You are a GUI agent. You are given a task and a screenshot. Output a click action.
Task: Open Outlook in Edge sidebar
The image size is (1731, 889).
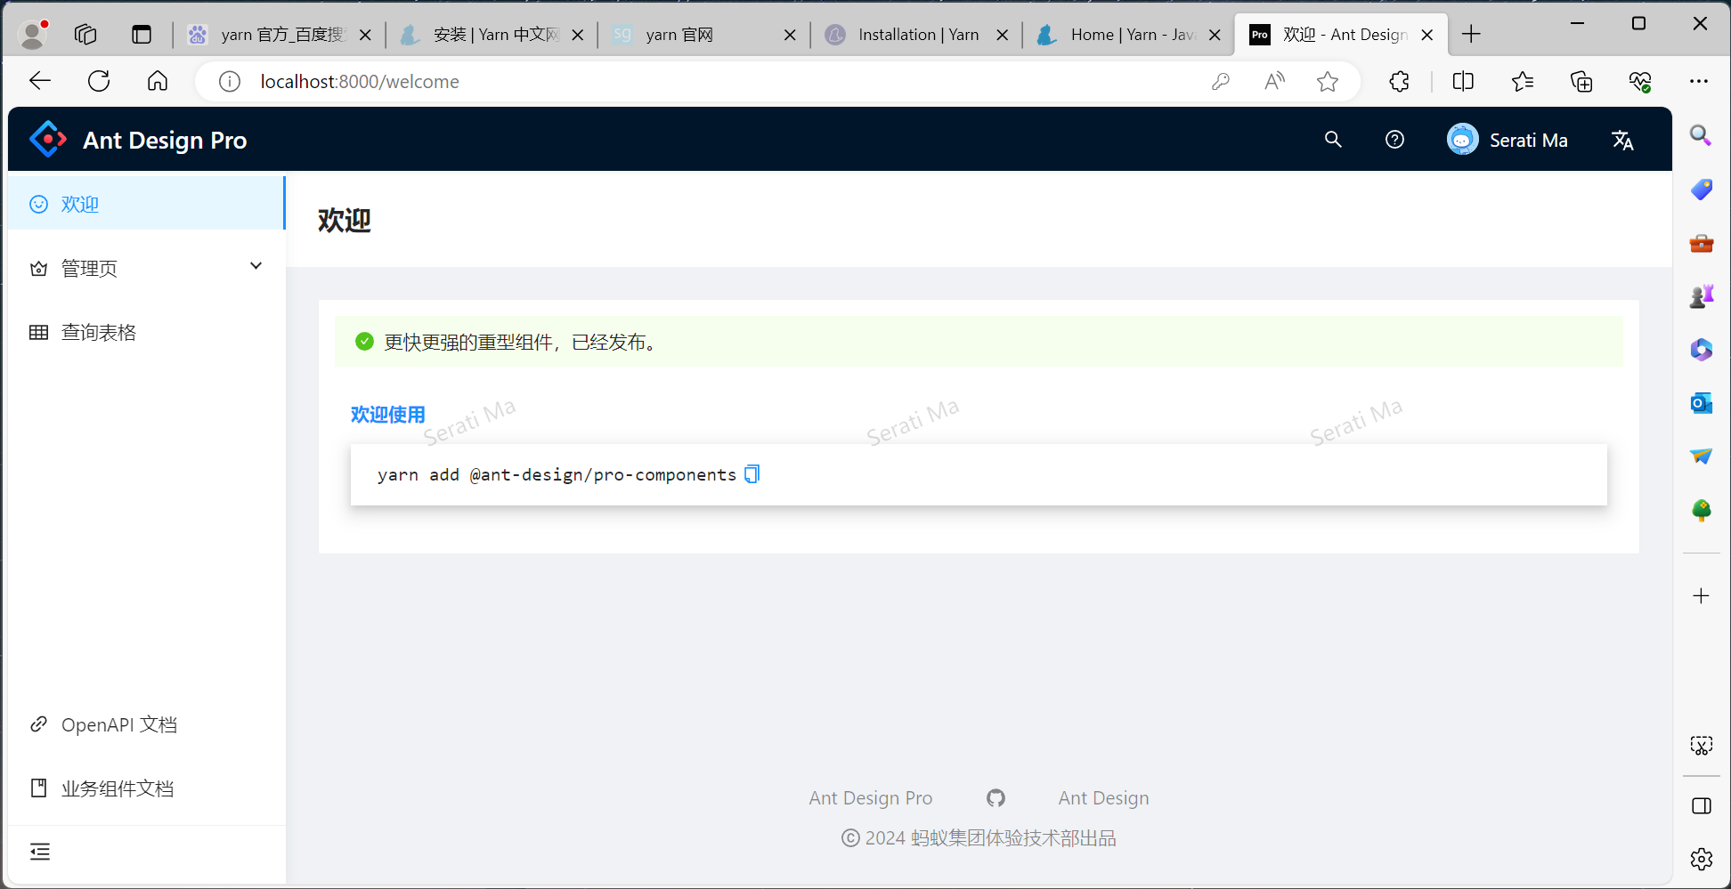coord(1701,403)
